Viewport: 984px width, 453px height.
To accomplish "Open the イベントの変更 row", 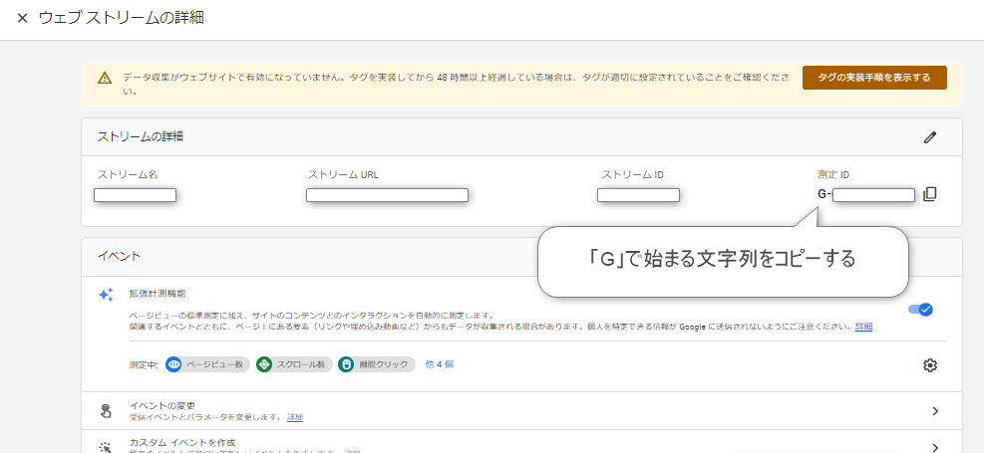I will click(x=521, y=411).
